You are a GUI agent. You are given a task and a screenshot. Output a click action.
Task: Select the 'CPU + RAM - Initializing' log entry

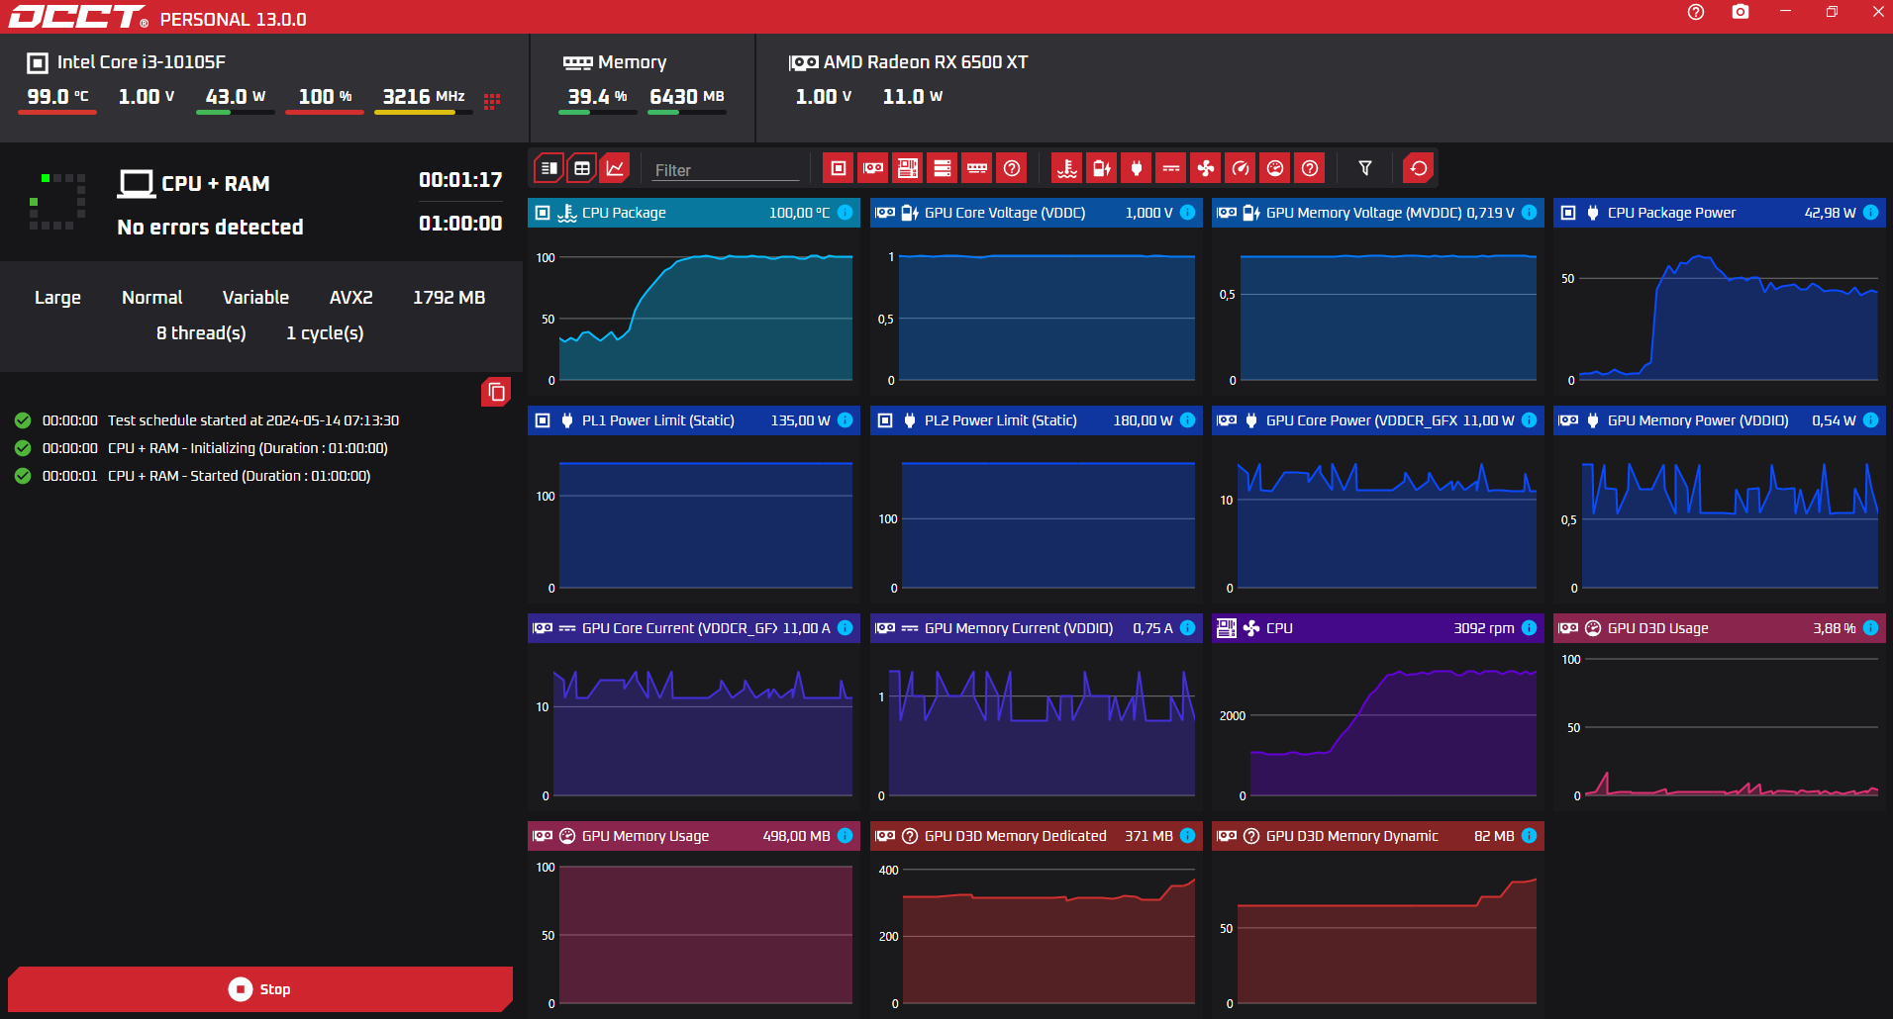[x=201, y=448]
